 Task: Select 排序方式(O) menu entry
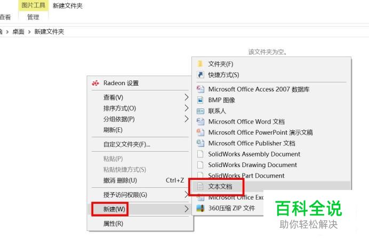[140, 108]
